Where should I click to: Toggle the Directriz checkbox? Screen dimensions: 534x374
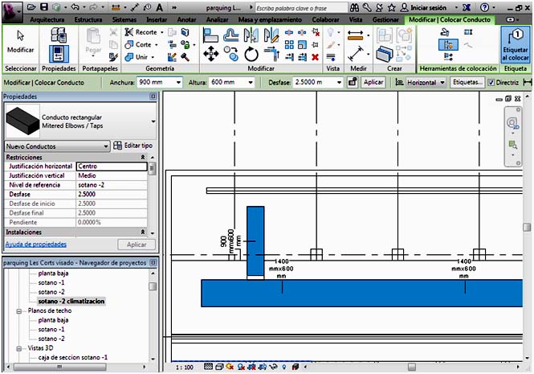[492, 82]
